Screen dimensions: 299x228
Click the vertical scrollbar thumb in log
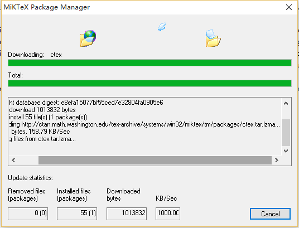286,133
